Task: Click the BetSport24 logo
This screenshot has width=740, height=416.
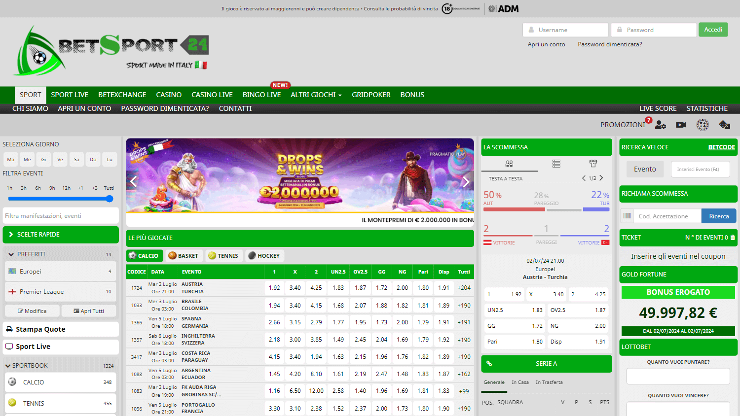Action: [111, 51]
